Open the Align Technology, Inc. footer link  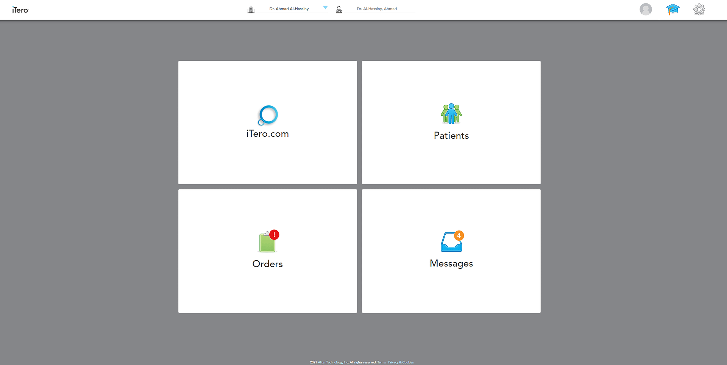[x=333, y=362]
